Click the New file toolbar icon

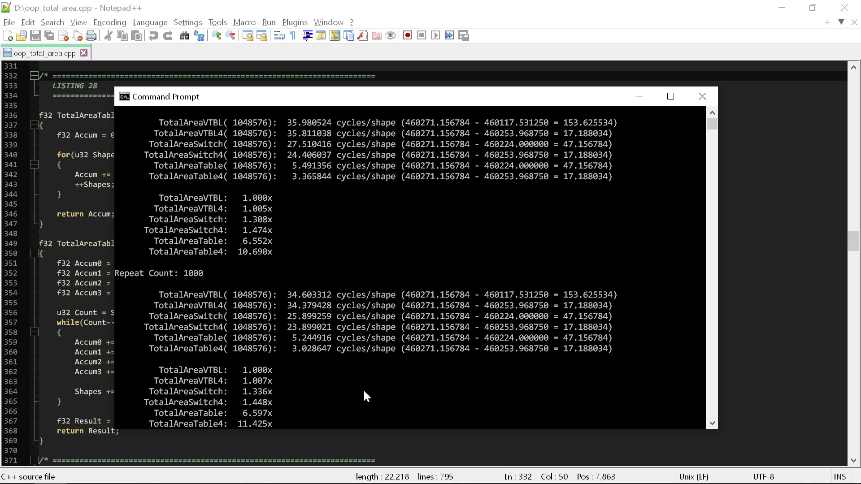8,36
